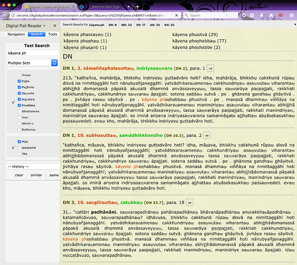This screenshot has height=265, width=297.
Task: Click the kāyena ph text search field
Action: coord(32,53)
